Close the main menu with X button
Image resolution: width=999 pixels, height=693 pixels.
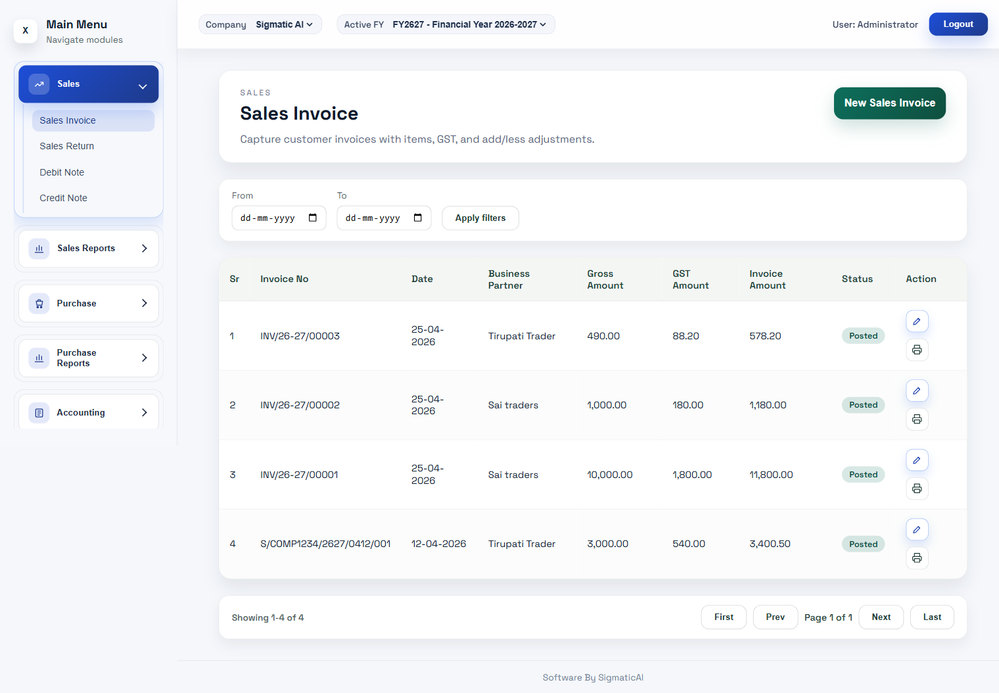click(x=26, y=30)
